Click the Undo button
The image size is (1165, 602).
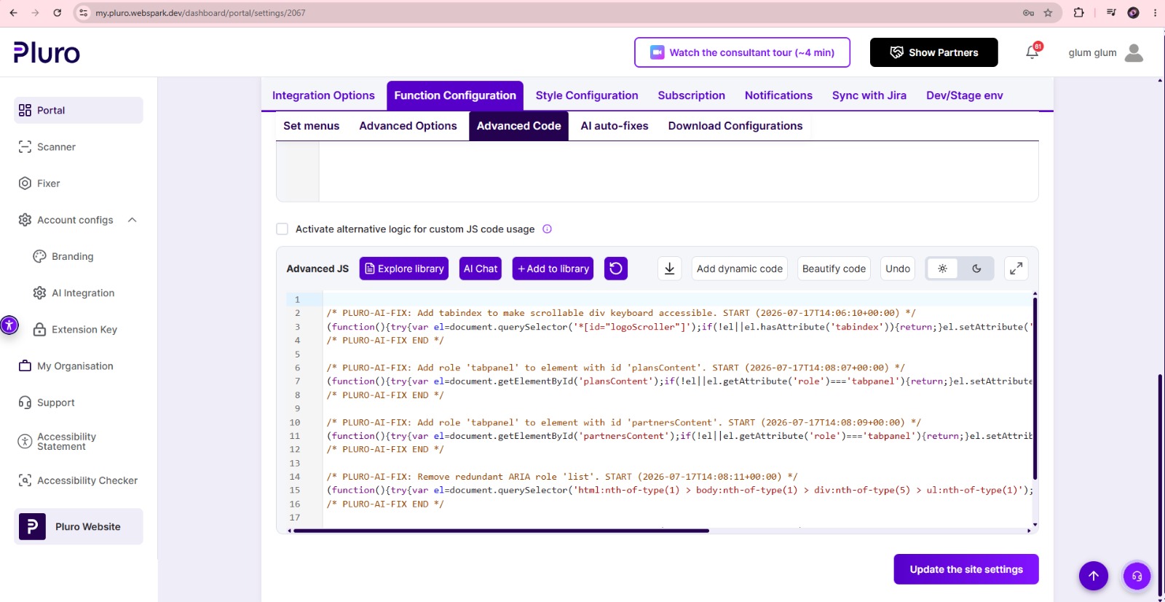(x=898, y=269)
